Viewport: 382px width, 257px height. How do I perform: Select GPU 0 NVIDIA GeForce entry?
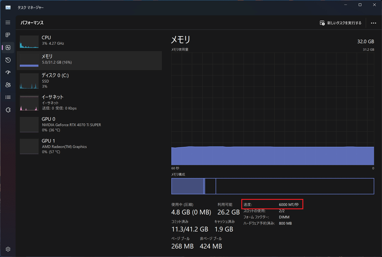89,124
